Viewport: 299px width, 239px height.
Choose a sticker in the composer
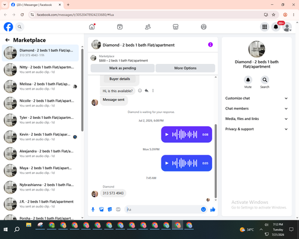109,209
